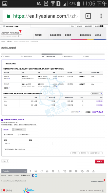Screen dimensions: 108x193
Task: Click the person silhouette family site icon
Action: 93,171
